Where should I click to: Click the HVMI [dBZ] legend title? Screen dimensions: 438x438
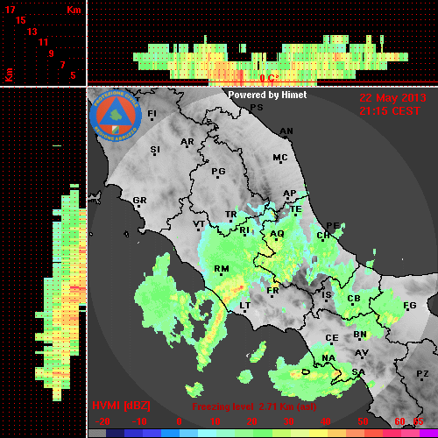click(x=121, y=406)
